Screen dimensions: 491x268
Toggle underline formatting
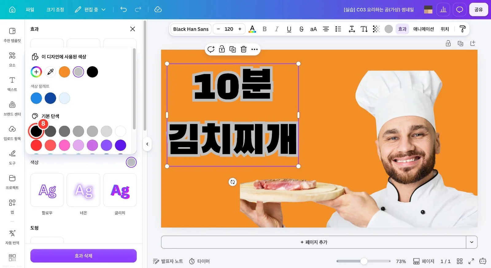coord(289,29)
